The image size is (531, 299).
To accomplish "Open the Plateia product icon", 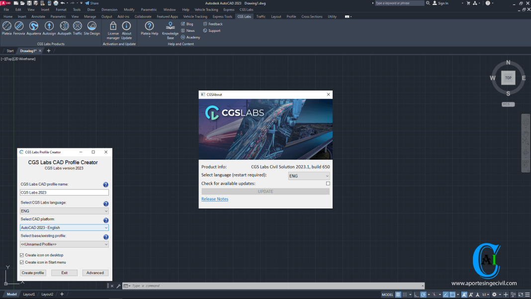I will [x=6, y=26].
